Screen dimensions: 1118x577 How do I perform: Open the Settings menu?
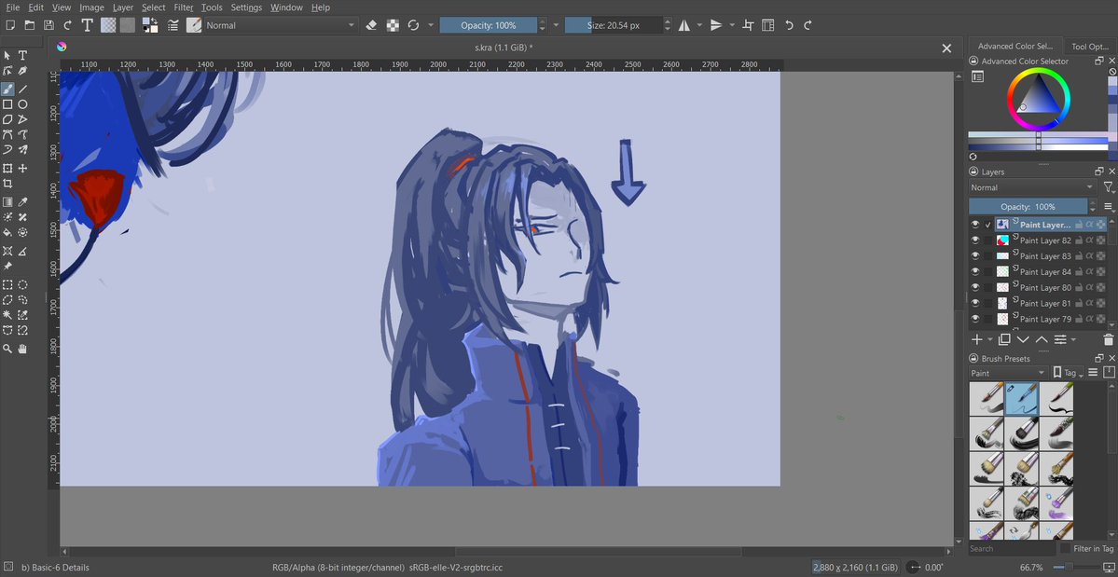click(246, 7)
